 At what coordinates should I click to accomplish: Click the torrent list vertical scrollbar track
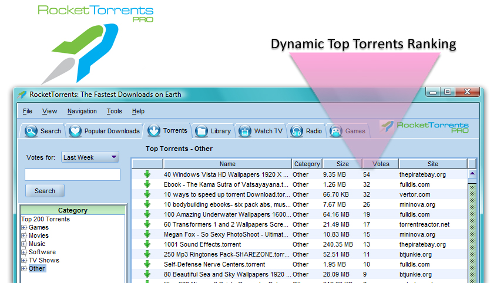click(472, 233)
